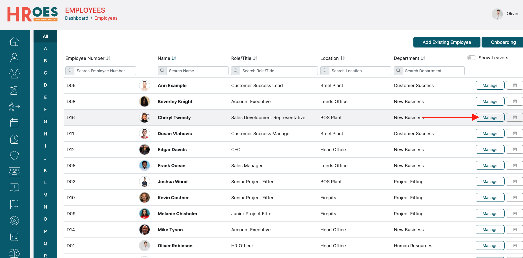The height and width of the screenshot is (258, 523).
Task: Select the calendar icon in sidebar
Action: (x=14, y=123)
